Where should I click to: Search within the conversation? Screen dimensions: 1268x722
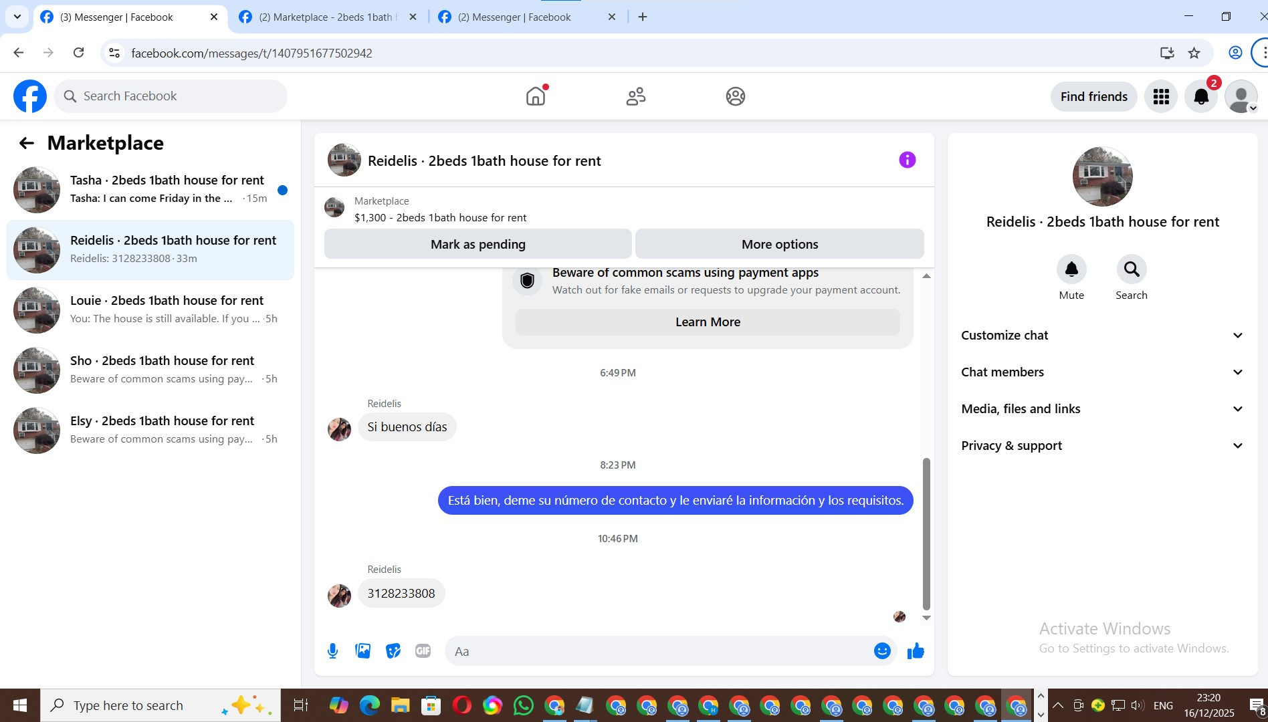click(x=1132, y=269)
